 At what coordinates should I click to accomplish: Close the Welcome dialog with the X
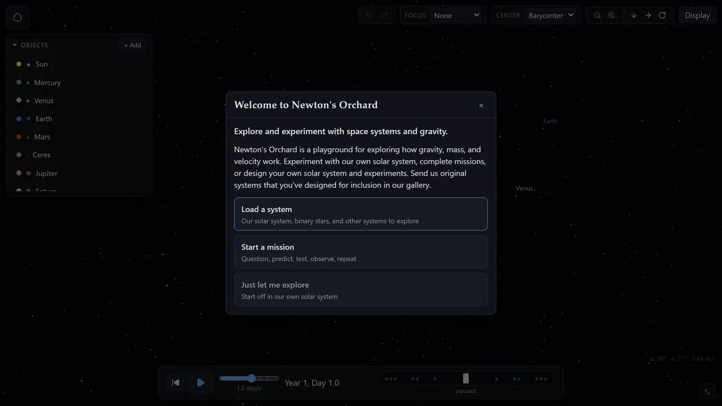[481, 105]
